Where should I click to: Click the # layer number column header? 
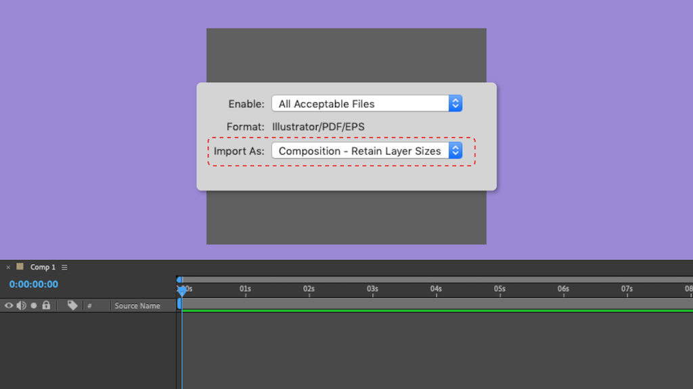[89, 306]
